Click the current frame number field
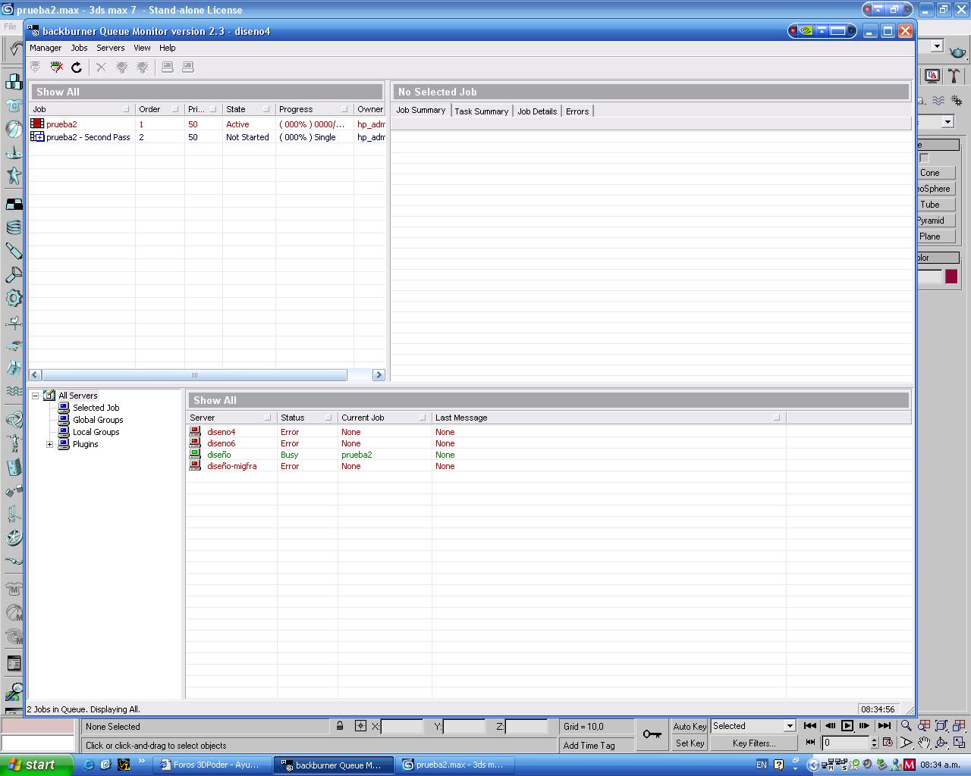This screenshot has width=971, height=776. pyautogui.click(x=846, y=743)
